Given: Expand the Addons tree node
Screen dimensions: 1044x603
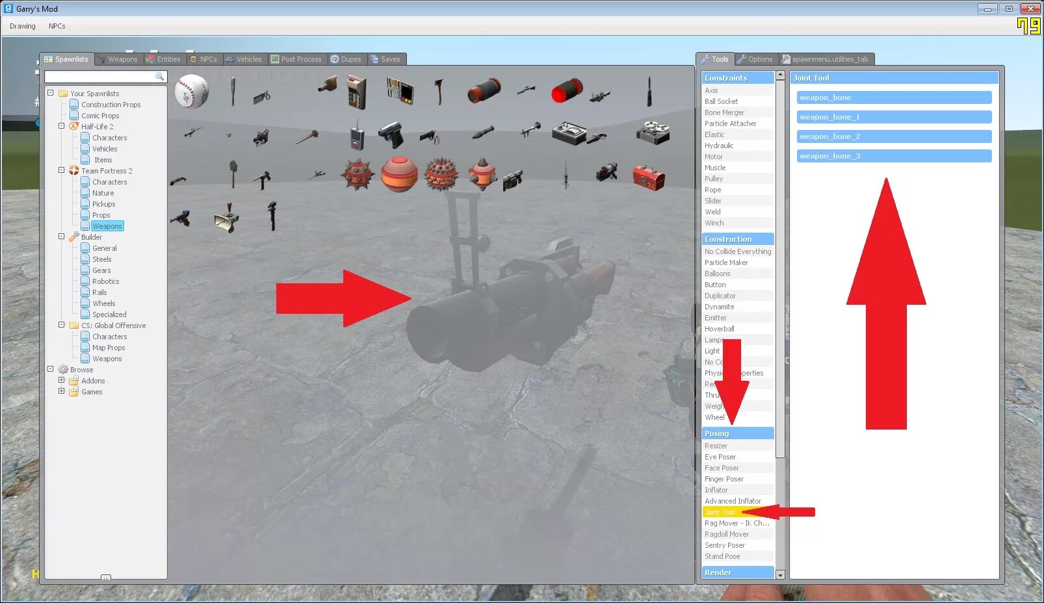Looking at the screenshot, I should [62, 380].
